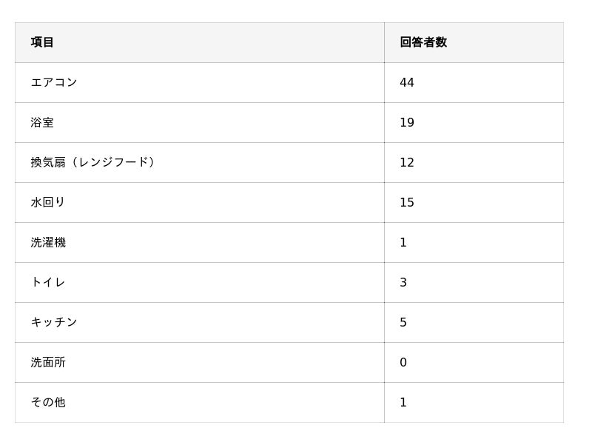Viewport: 592px width, 445px height.
Task: Click the value 19 for 浴室
Action: pyautogui.click(x=407, y=122)
